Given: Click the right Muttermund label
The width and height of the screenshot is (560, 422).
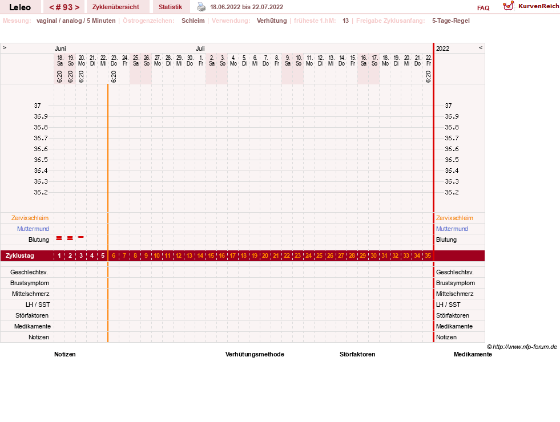Looking at the screenshot, I should [x=452, y=229].
